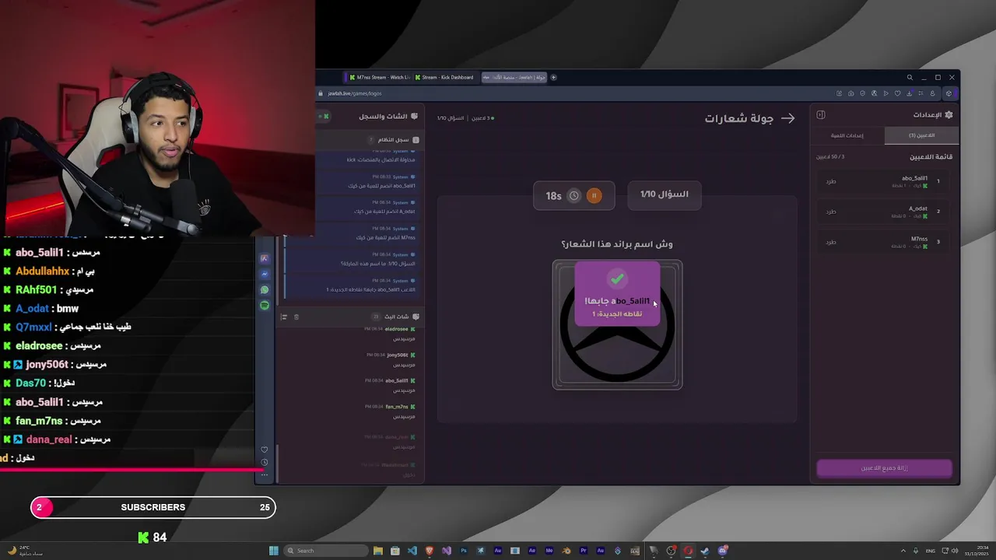
Task: Select M7nss in the players list
Action: pyautogui.click(x=885, y=242)
